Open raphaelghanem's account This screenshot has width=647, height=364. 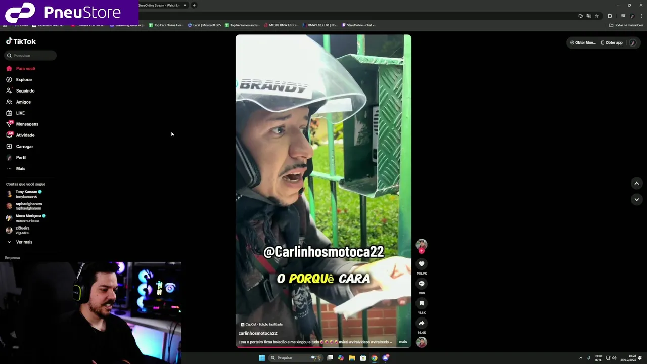coord(24,206)
